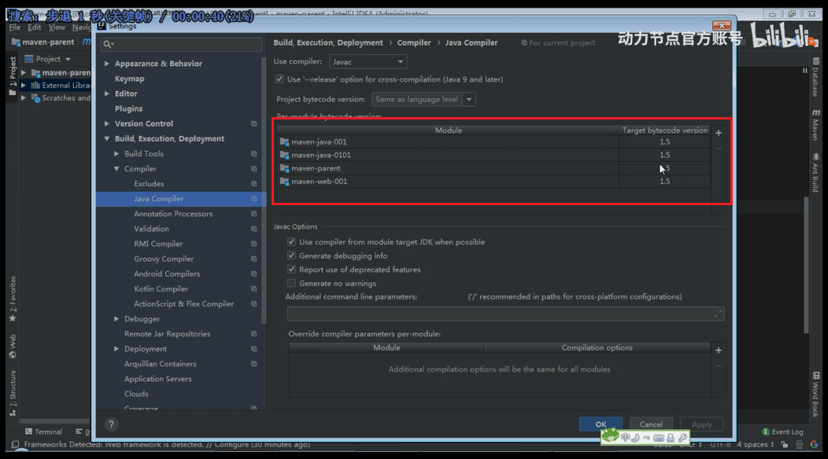Enable Generate no warnings checkbox
Screen dimensions: 828x459
pos(291,283)
